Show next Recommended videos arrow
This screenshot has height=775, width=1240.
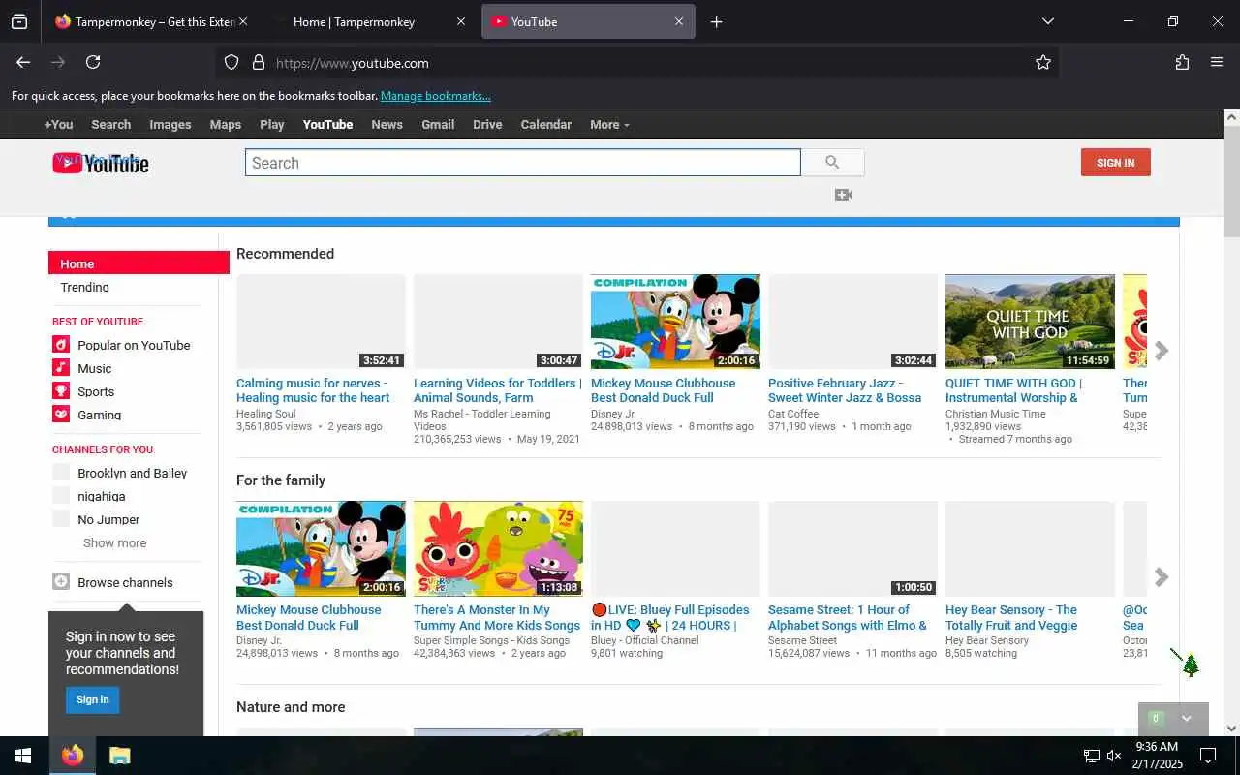[1162, 351]
